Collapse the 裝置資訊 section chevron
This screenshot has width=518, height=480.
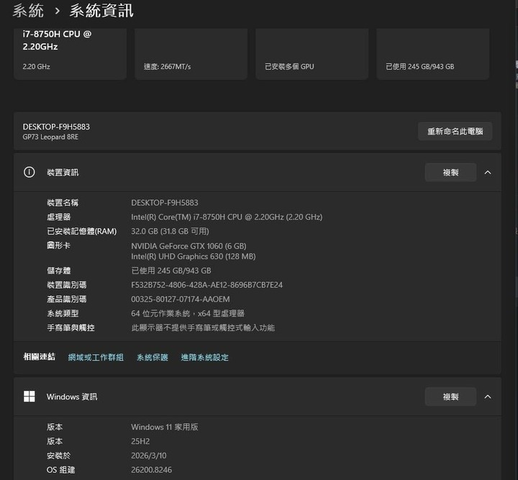coord(488,173)
